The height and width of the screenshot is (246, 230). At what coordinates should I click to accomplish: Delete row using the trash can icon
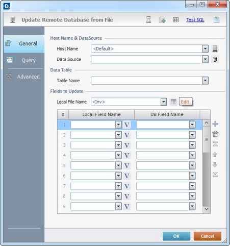(215, 134)
